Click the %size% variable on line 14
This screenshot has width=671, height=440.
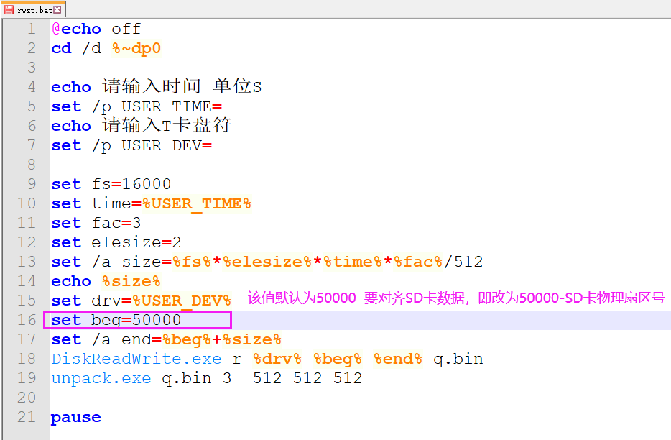click(x=131, y=281)
